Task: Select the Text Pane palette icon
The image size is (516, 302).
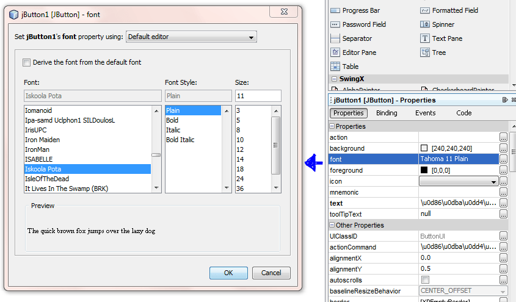Action: point(425,38)
